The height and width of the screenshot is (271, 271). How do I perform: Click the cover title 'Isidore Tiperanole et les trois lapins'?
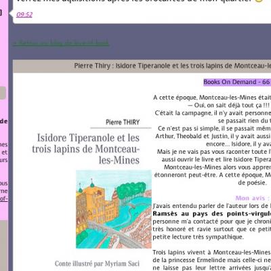tap(86, 149)
